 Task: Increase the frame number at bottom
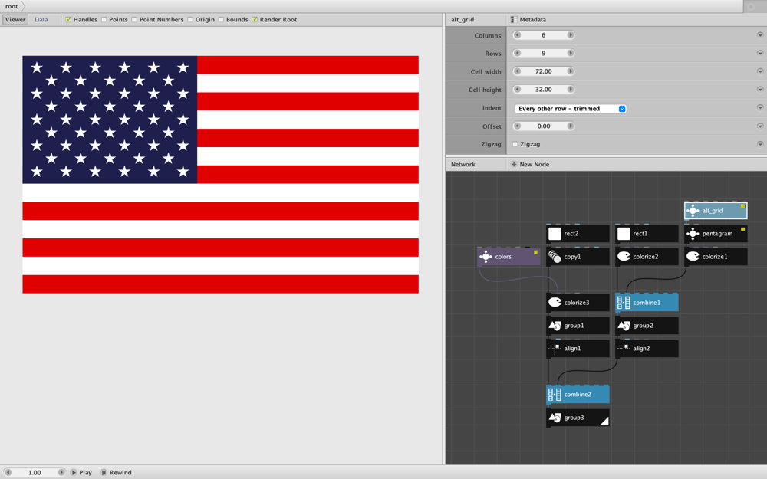(61, 472)
